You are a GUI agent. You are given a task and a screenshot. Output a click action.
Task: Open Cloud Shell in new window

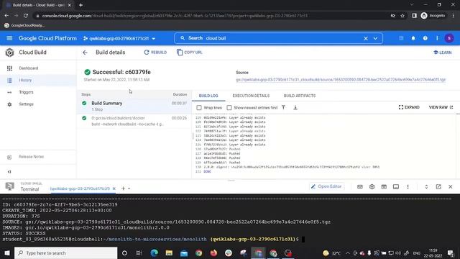coord(438,187)
